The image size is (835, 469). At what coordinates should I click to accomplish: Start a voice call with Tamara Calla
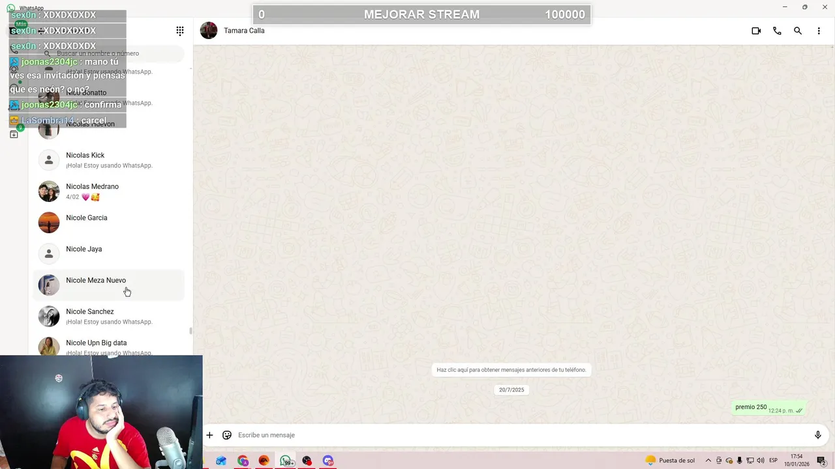[777, 31]
